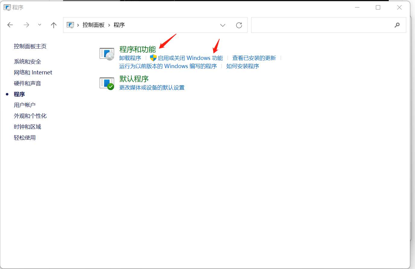Open 启用或关闭 Windows 功能 link

click(190, 58)
